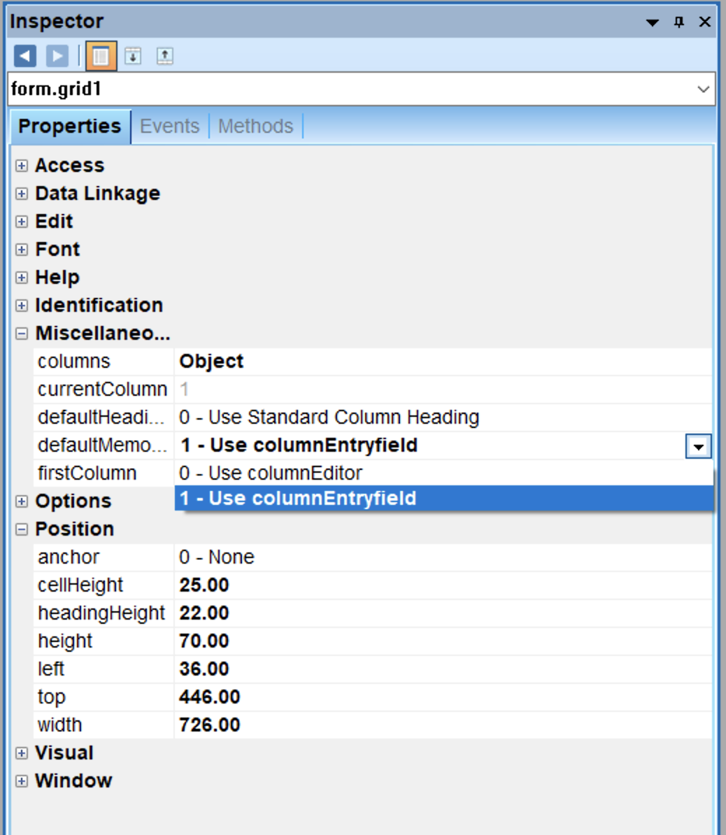This screenshot has width=726, height=835.
Task: Open the Inspector panel options arrow
Action: (652, 22)
